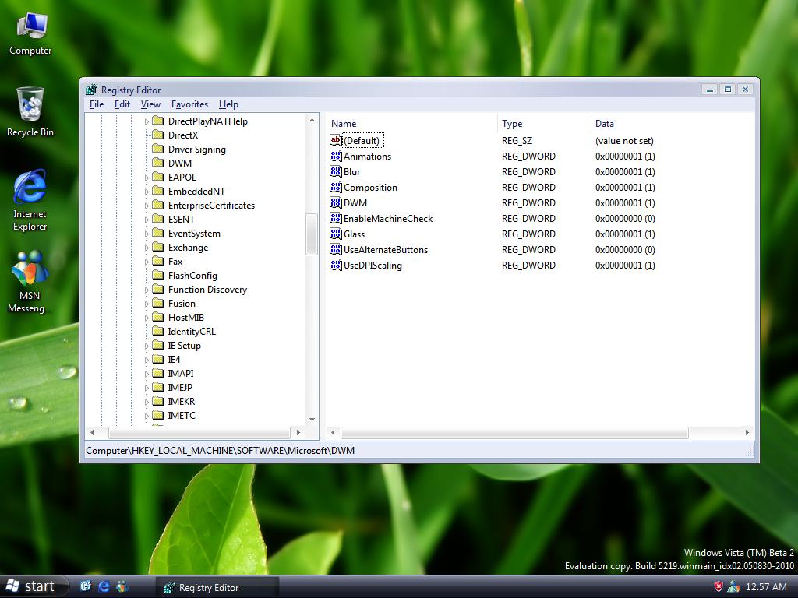Click the Start button
This screenshot has width=798, height=598.
pyautogui.click(x=33, y=586)
